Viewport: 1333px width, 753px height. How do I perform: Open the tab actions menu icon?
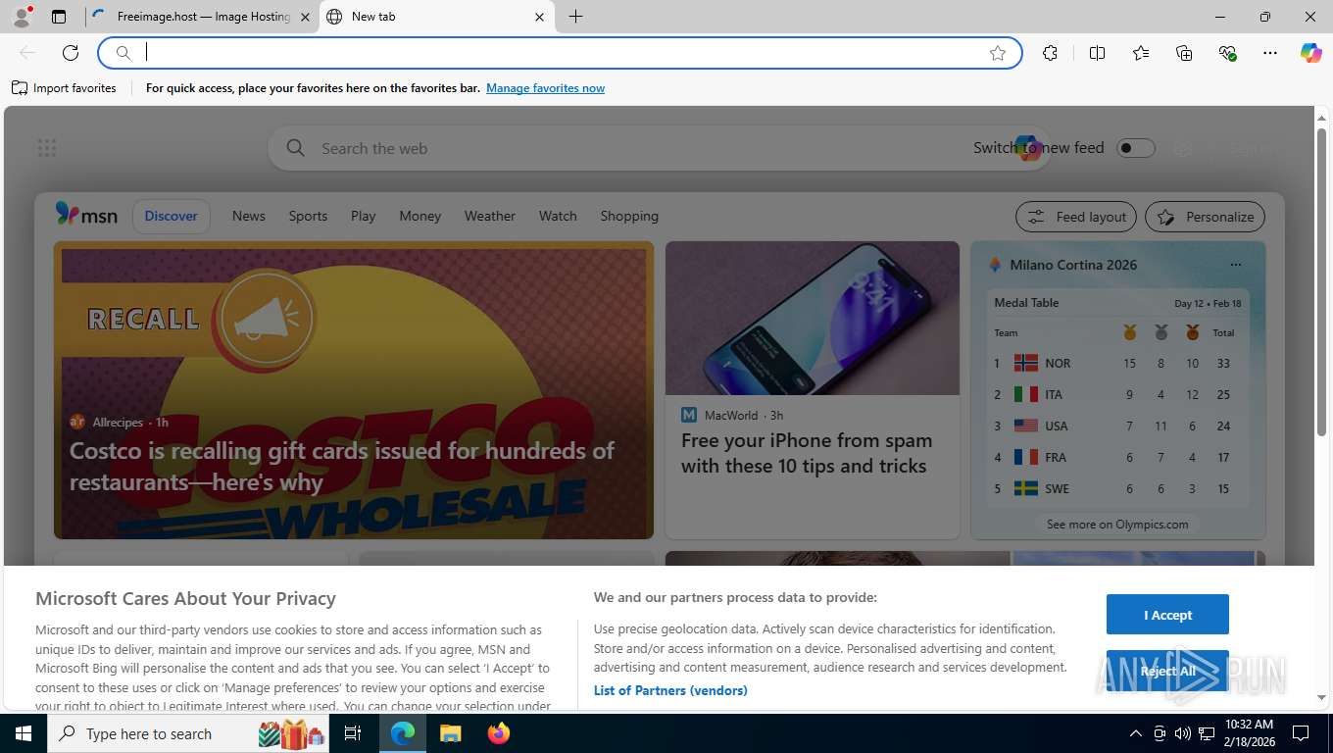coord(59,17)
